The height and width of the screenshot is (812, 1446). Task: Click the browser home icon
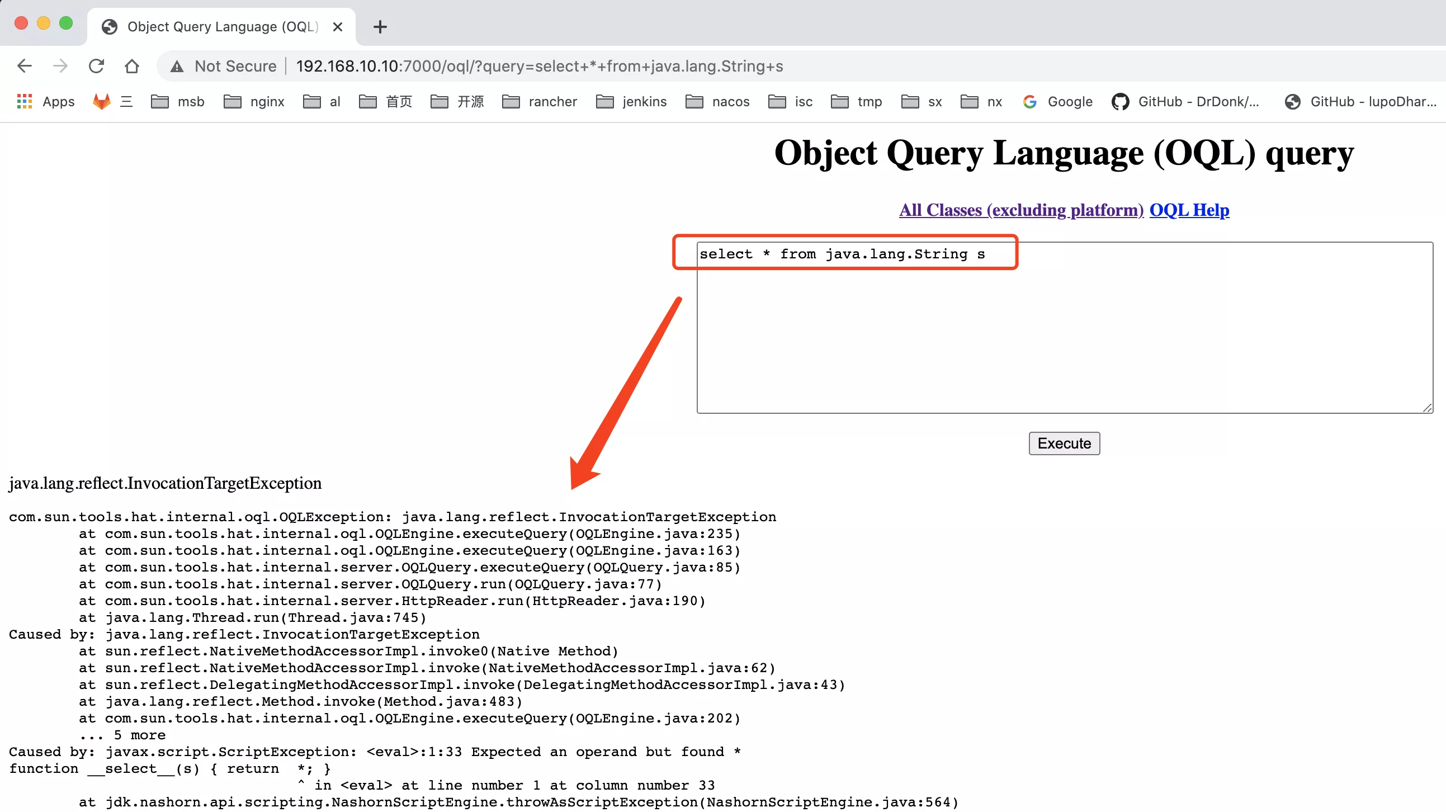coord(132,67)
